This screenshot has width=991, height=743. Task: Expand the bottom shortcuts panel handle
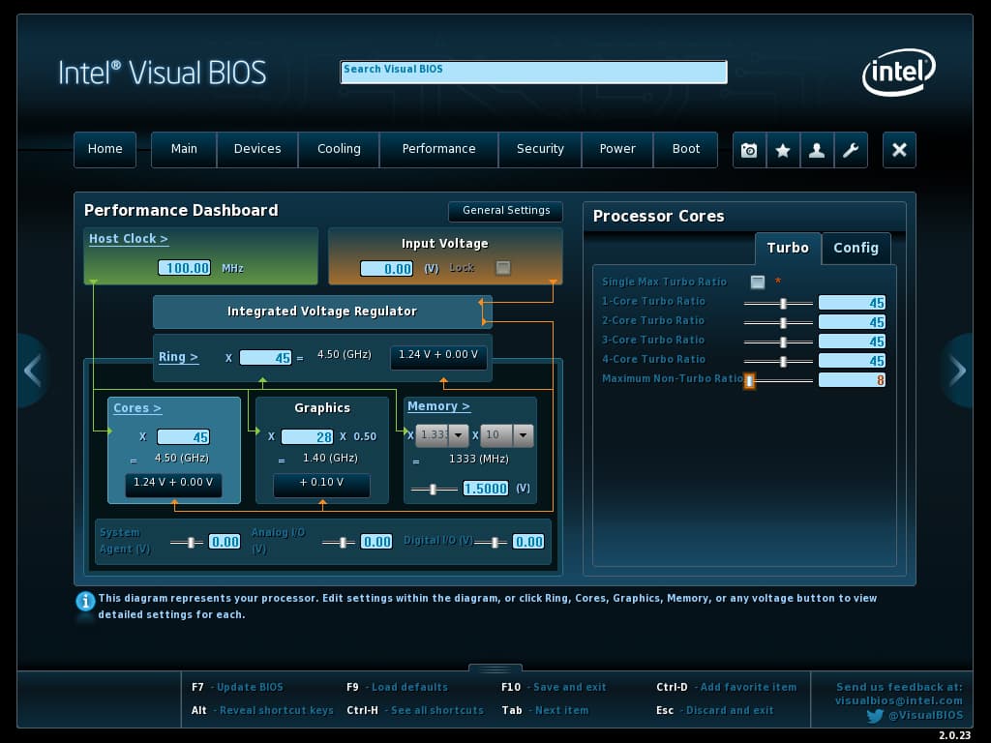pyautogui.click(x=495, y=668)
